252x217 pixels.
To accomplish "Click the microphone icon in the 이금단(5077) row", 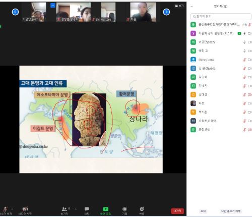I will [244, 42].
